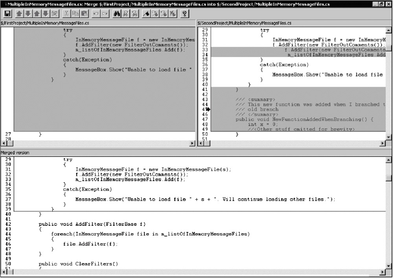Click the FirstProject pane's horizontal scroll right arrow
The image size is (393, 278).
click(x=192, y=144)
